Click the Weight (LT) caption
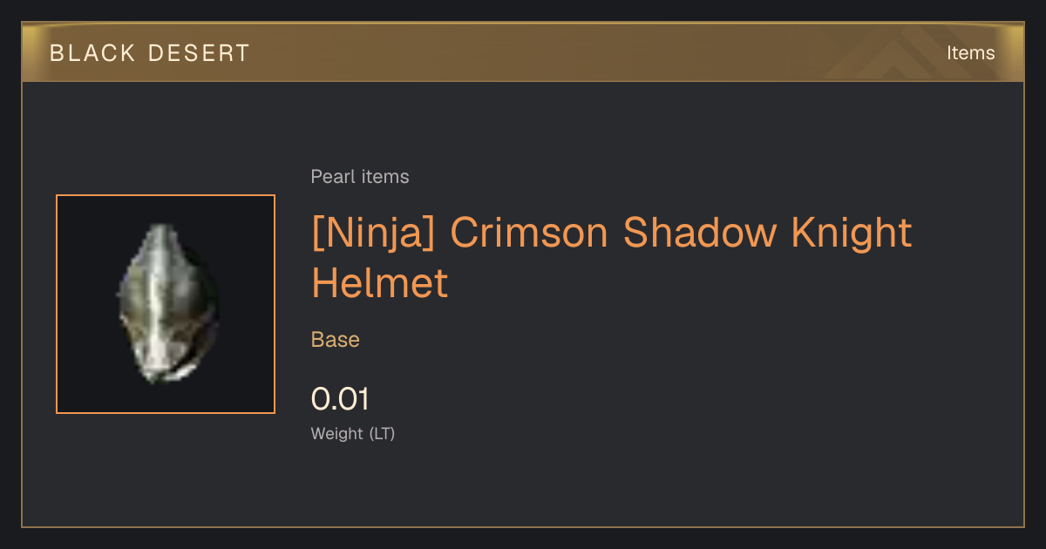Screen dimensions: 1046x549 (353, 434)
